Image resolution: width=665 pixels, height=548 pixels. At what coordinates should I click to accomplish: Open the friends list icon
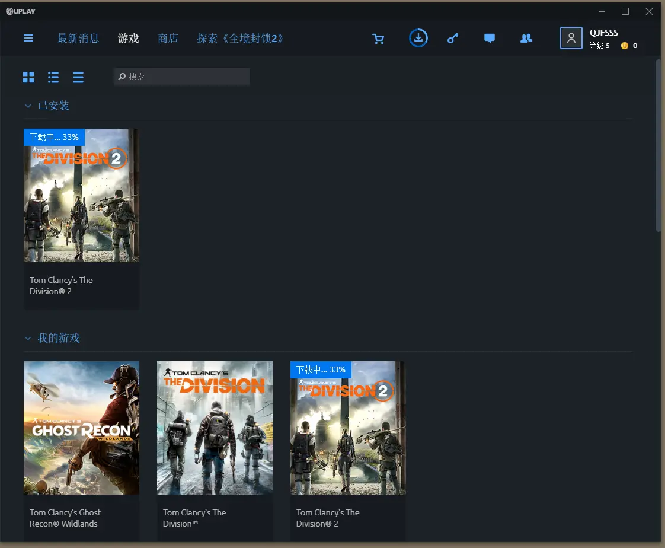coord(526,39)
